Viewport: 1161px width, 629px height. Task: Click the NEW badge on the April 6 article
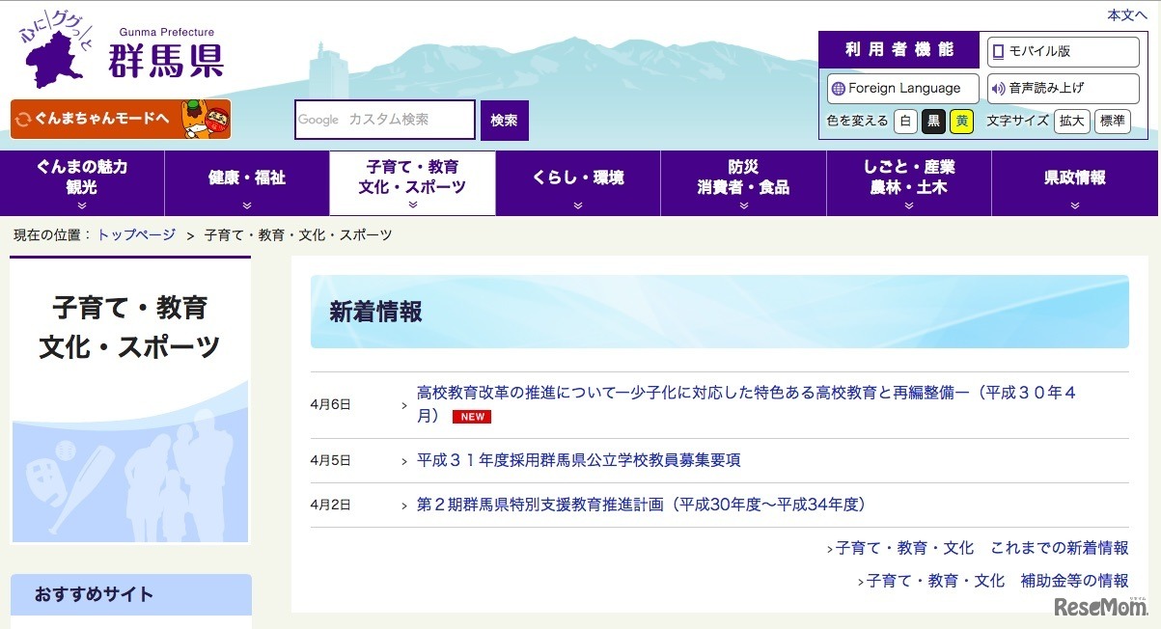(x=471, y=417)
